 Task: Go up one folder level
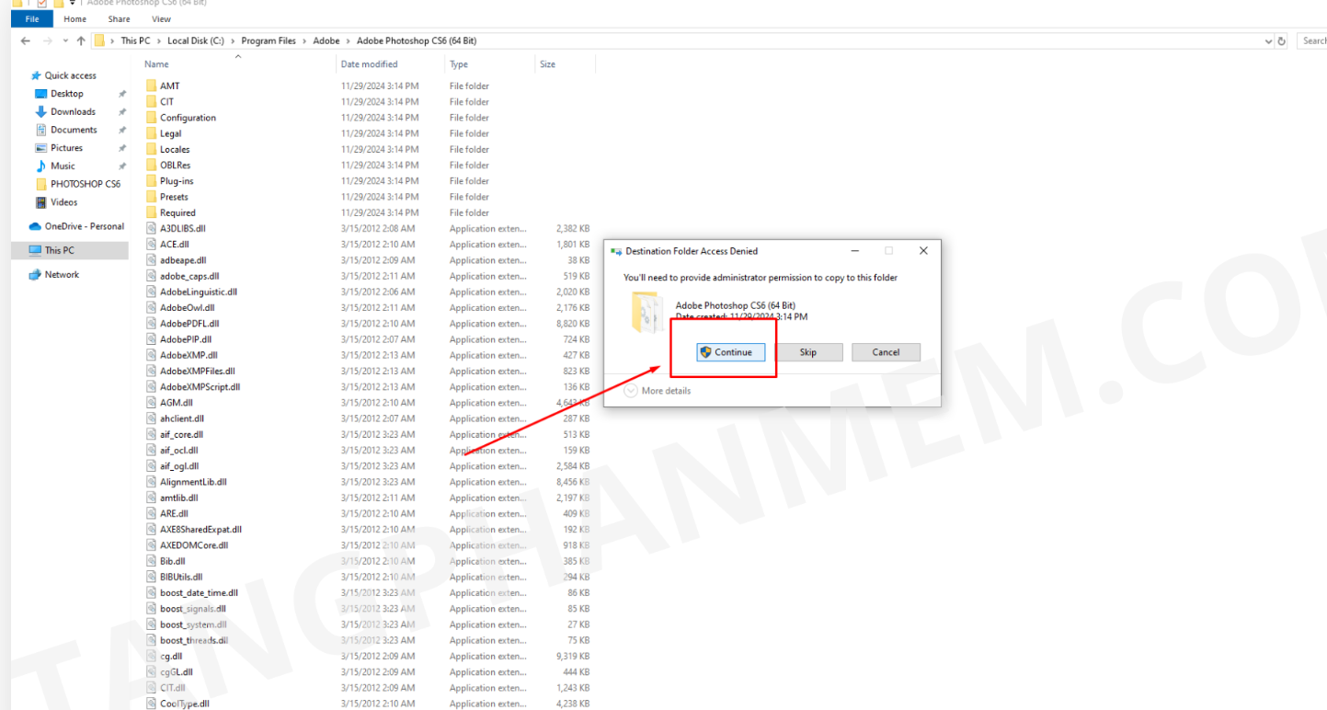(x=81, y=40)
